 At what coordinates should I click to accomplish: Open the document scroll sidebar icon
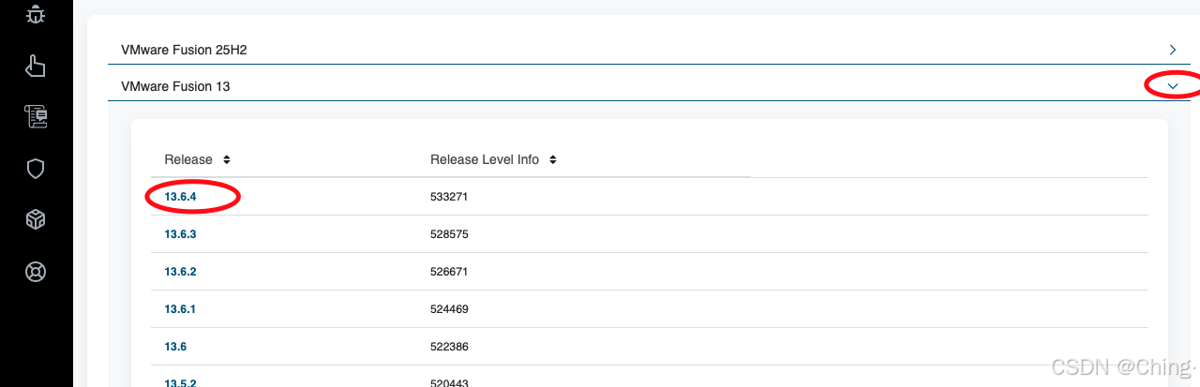pyautogui.click(x=36, y=117)
